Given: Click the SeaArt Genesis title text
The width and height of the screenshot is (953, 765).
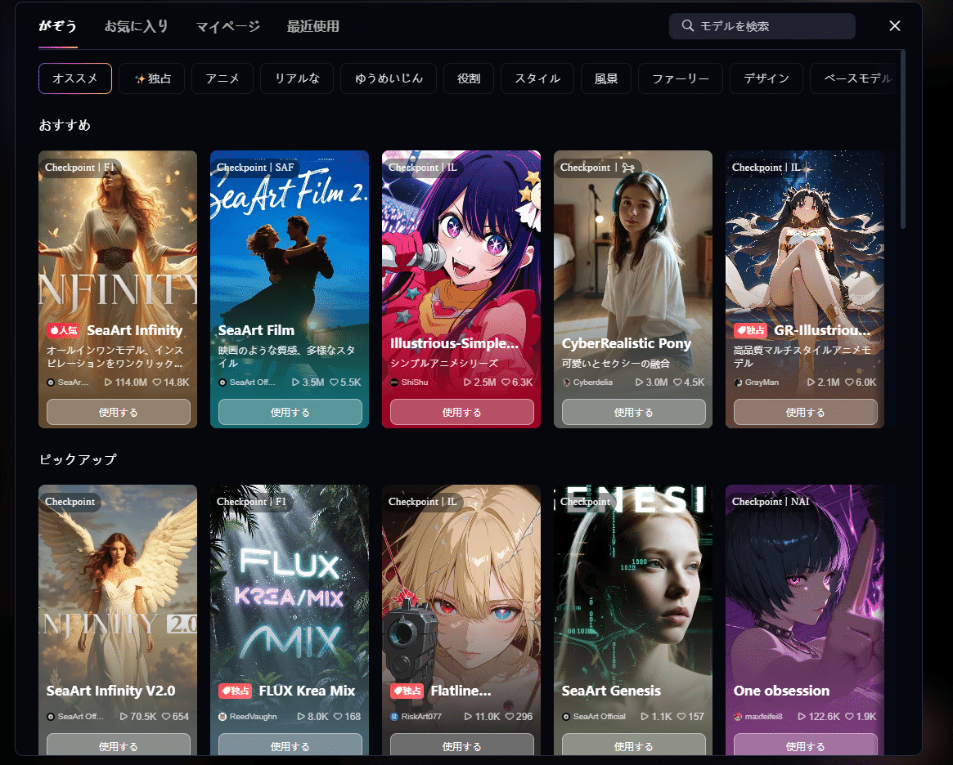Looking at the screenshot, I should (x=611, y=691).
